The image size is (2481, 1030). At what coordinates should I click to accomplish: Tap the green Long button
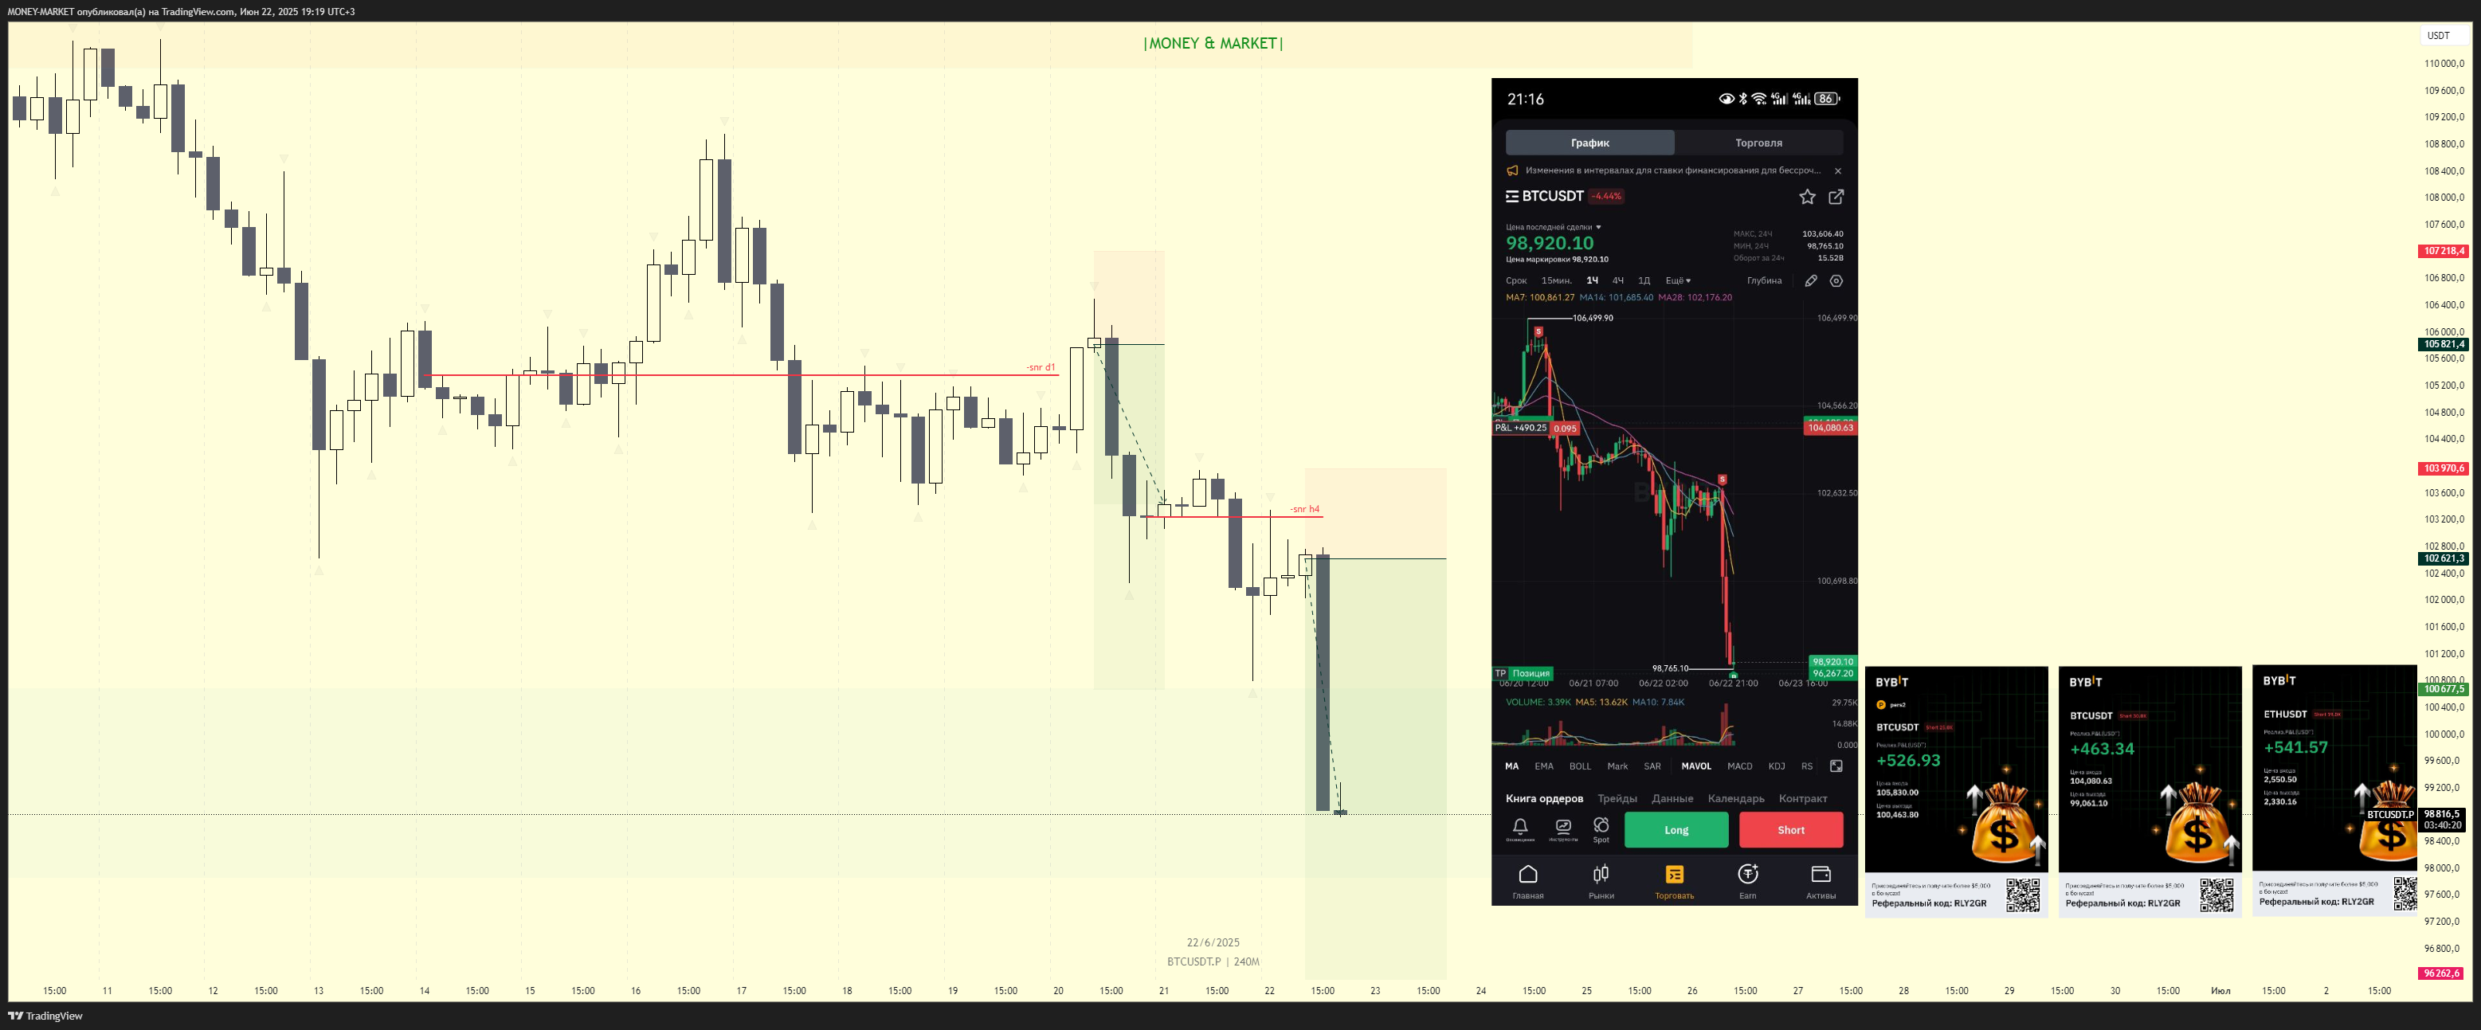coord(1676,830)
